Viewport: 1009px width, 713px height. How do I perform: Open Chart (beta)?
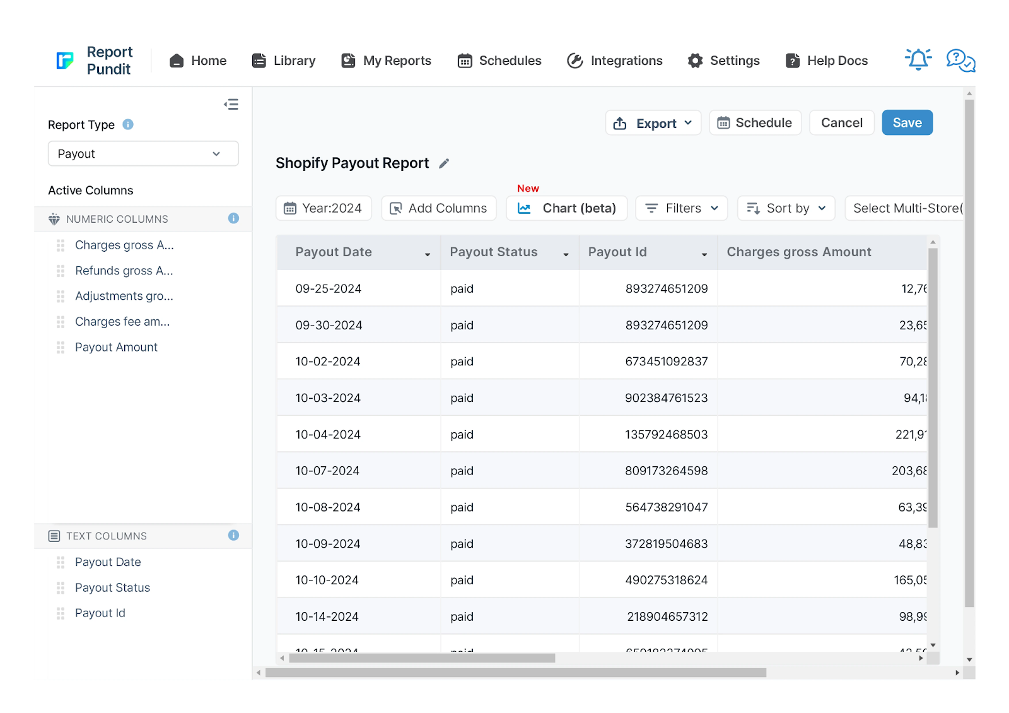pos(567,208)
